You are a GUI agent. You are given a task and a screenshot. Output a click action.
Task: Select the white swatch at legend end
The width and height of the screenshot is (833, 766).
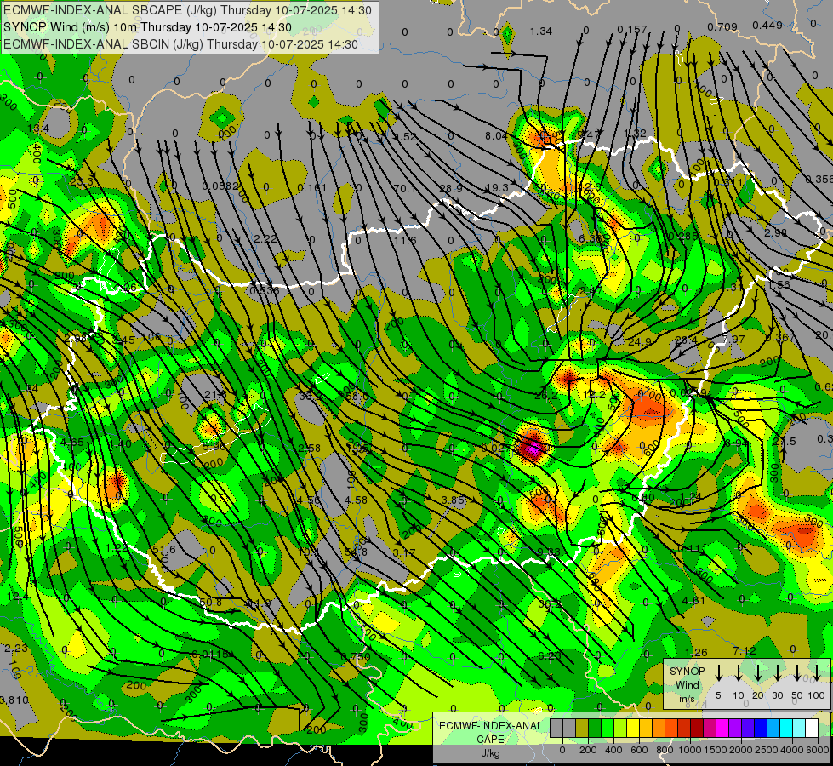pos(812,728)
